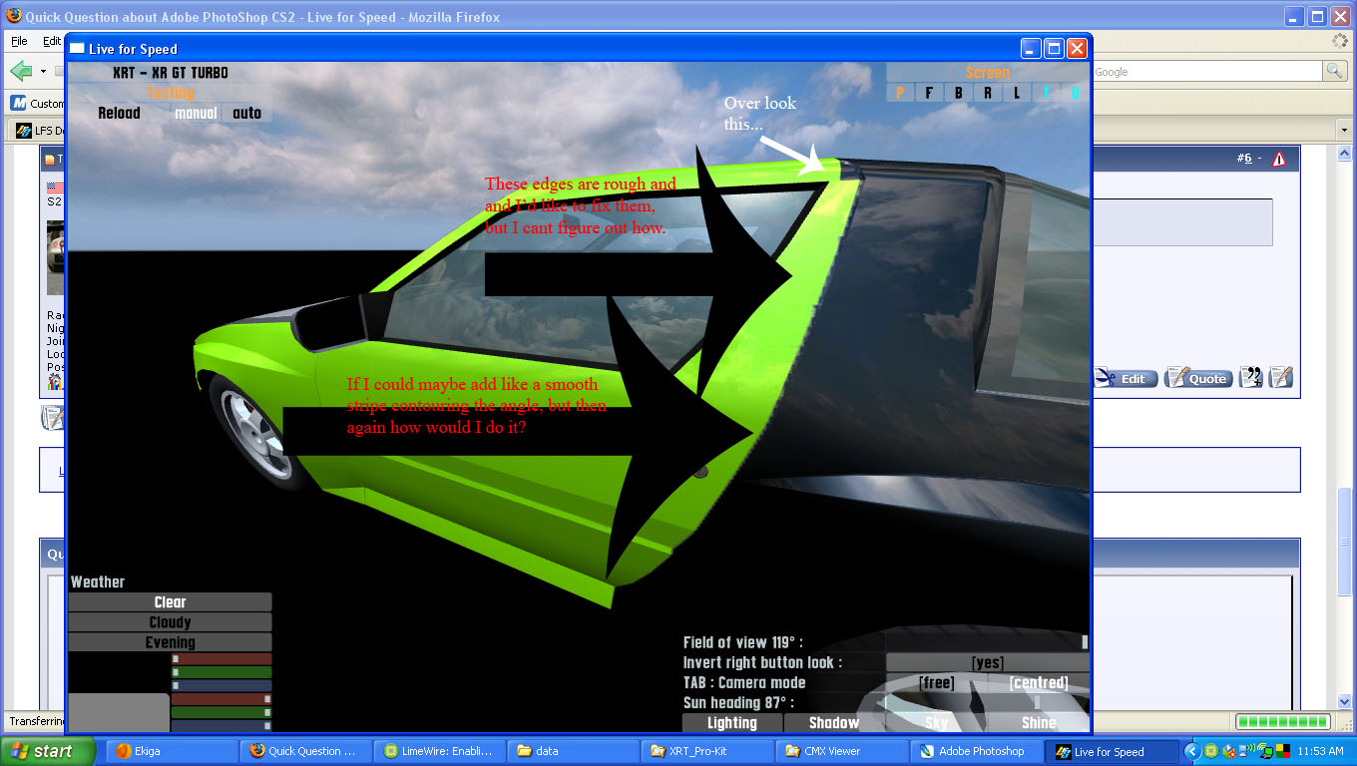The height and width of the screenshot is (766, 1357).
Task: Click the multi-quote icon button
Action: 1251,377
